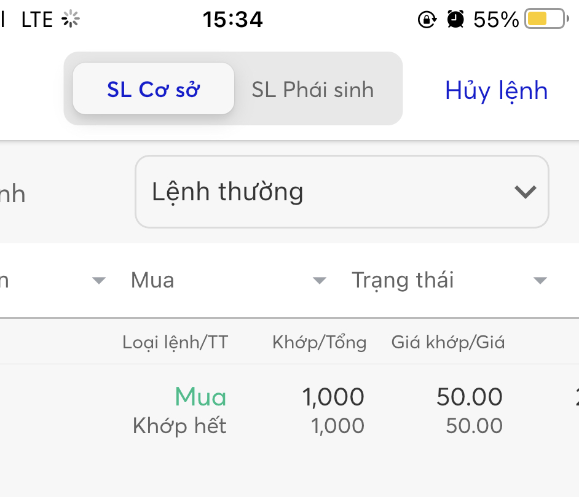Switch to the SL Phái sinh tab
Screen dimensions: 579x497
pos(312,90)
